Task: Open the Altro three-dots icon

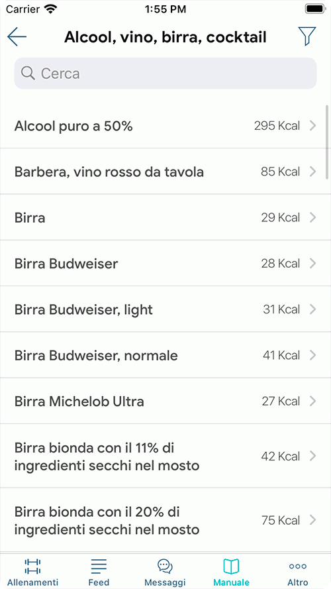Action: 298,566
